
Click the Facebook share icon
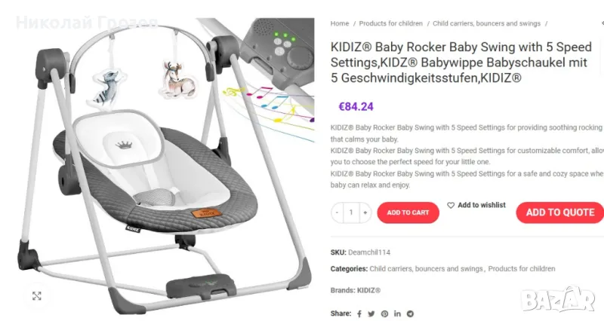[x=359, y=313]
